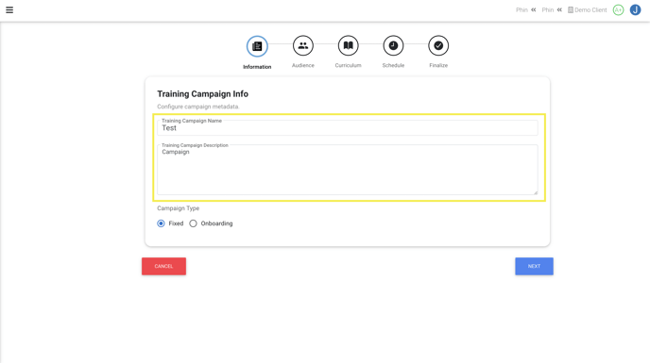This screenshot has width=650, height=363.
Task: Click the 'Configure campaign metadata.' text
Action: coord(198,107)
